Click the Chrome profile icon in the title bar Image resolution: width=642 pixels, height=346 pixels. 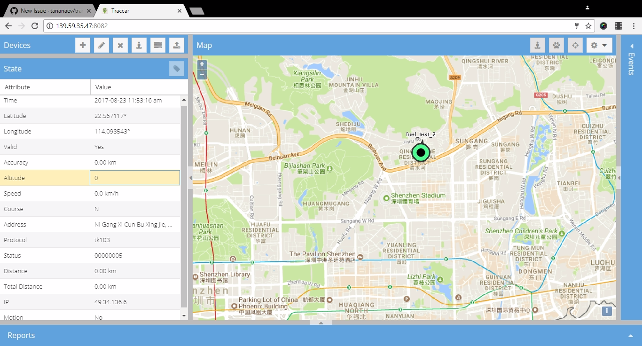pyautogui.click(x=587, y=8)
